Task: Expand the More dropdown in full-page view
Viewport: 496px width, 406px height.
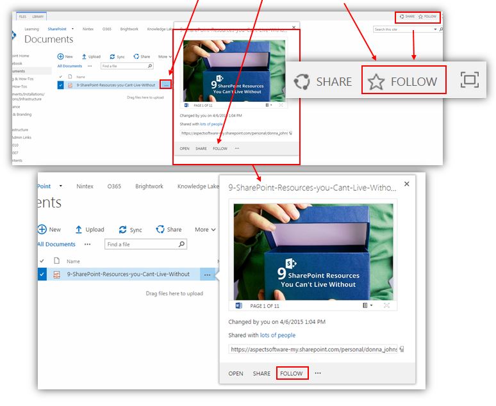Action: [x=165, y=56]
